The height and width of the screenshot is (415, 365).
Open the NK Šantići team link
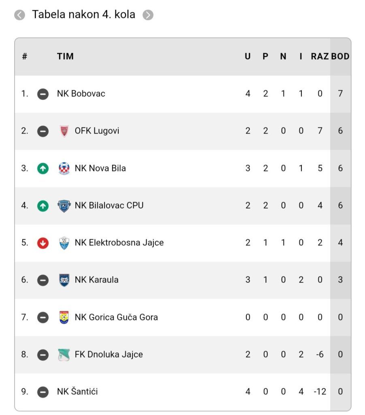pos(77,391)
